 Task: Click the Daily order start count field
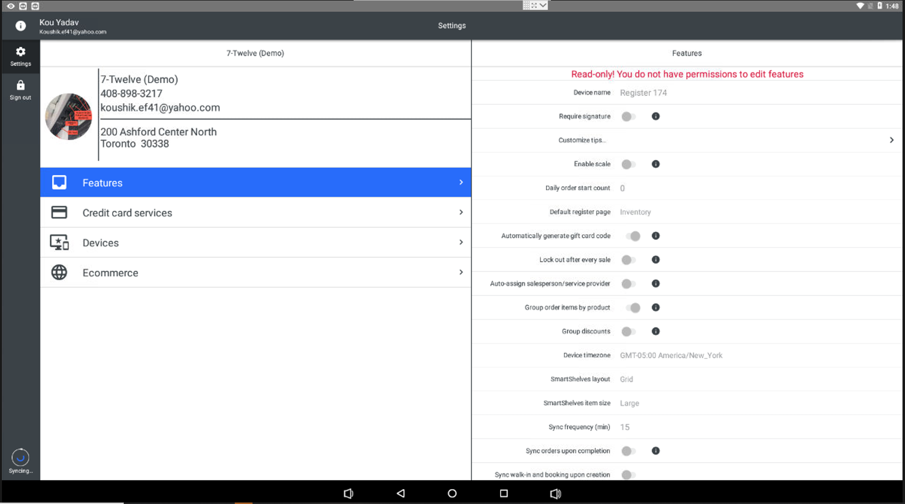(622, 188)
